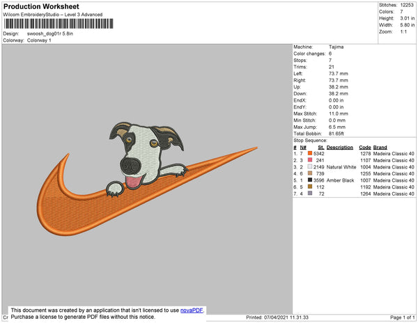
Task: Click stitch count '5342' in stop sequence
Action: coord(319,154)
